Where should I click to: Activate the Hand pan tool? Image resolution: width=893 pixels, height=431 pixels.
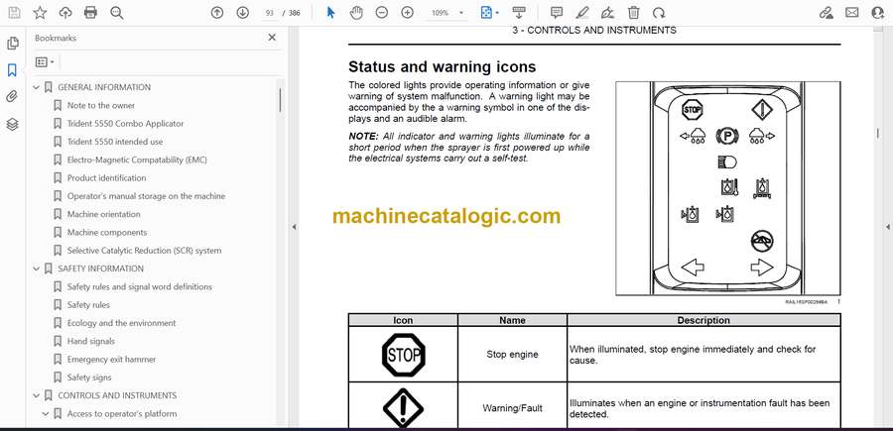(356, 13)
